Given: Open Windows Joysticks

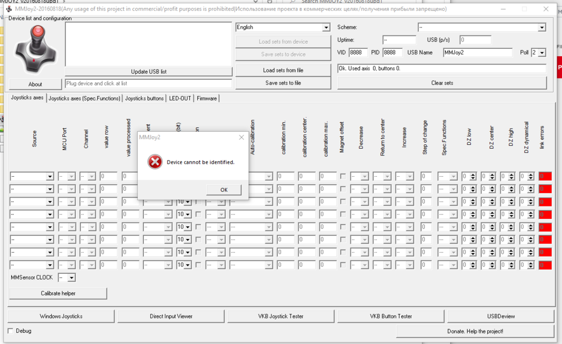Looking at the screenshot, I should pyautogui.click(x=61, y=317).
